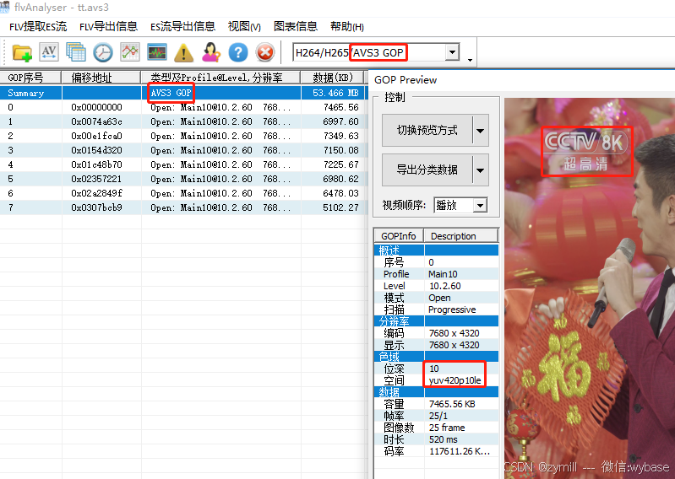The image size is (675, 479).
Task: Click the Description column header
Action: tap(461, 236)
